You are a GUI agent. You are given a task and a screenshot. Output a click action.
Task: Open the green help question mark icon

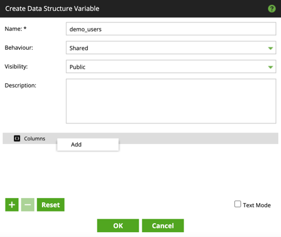[272, 9]
